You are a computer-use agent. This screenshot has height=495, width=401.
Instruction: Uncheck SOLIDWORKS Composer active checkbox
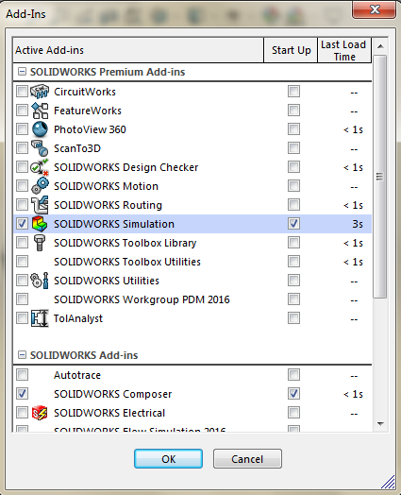(x=22, y=394)
